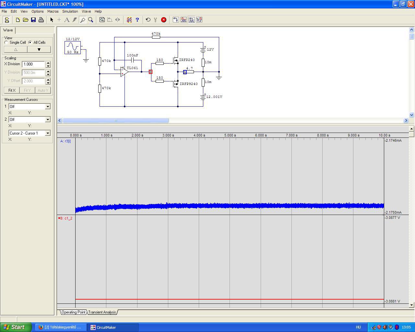
Task: Click the down-arrow view button under View
Action: point(39,50)
